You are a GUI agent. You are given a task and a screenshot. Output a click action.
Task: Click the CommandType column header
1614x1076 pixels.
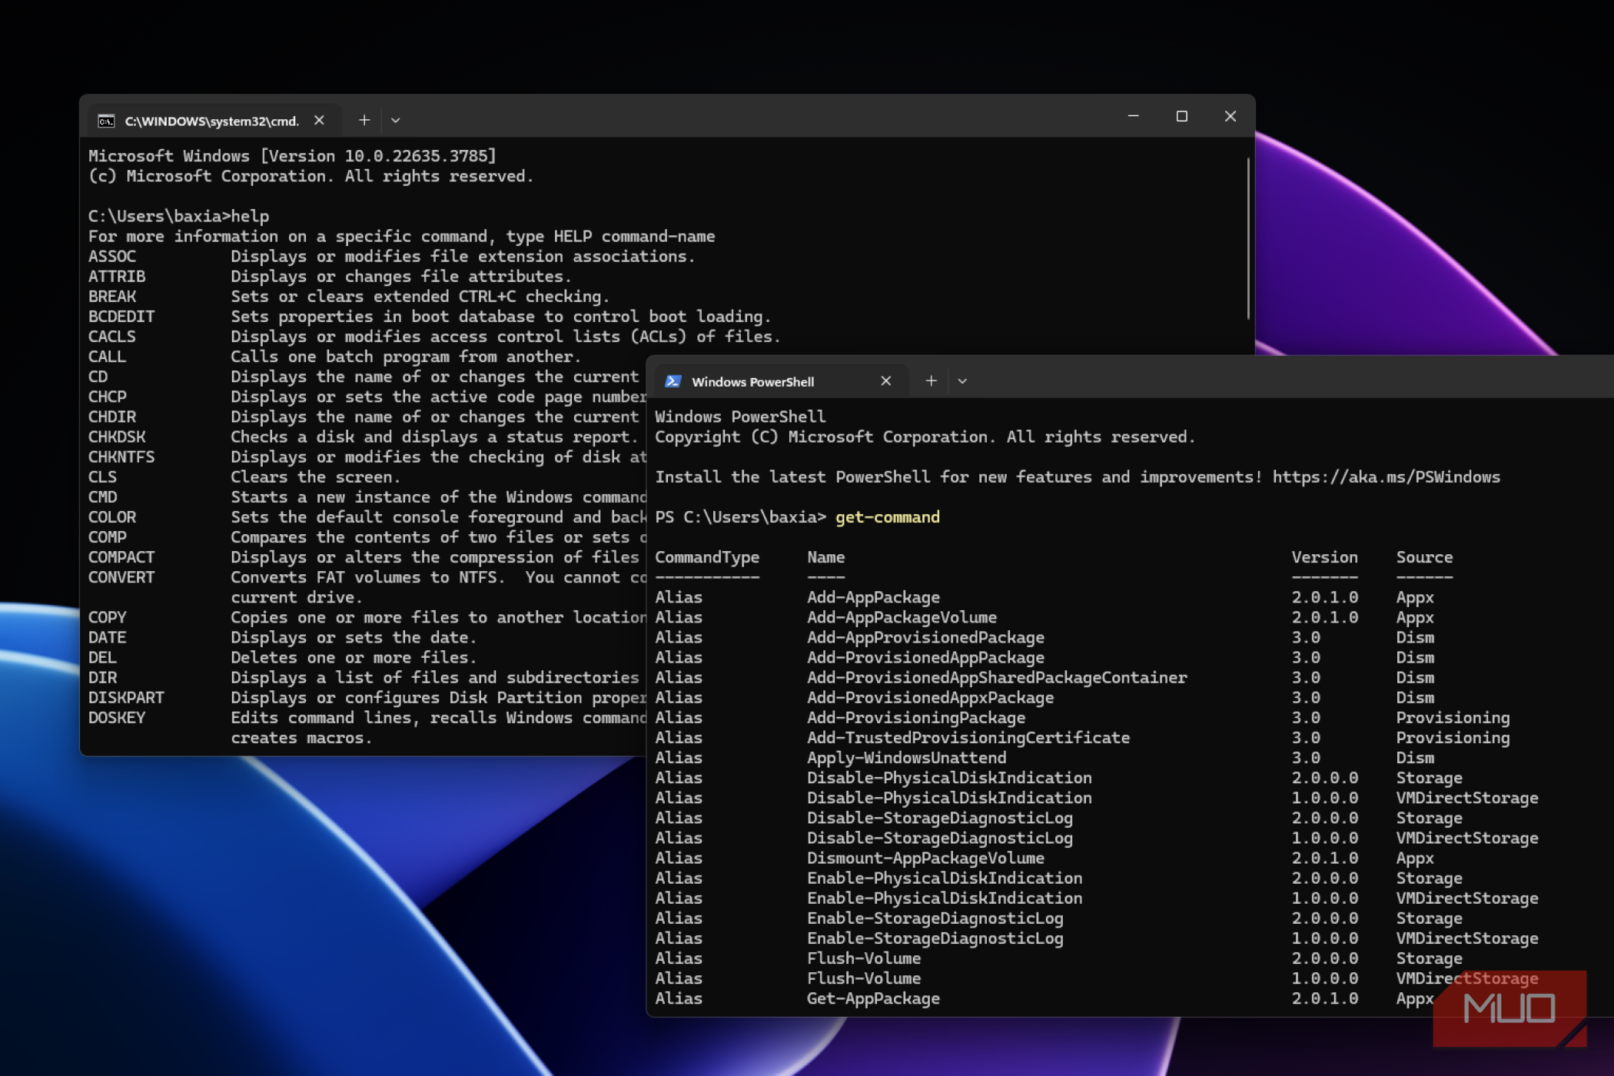(706, 556)
